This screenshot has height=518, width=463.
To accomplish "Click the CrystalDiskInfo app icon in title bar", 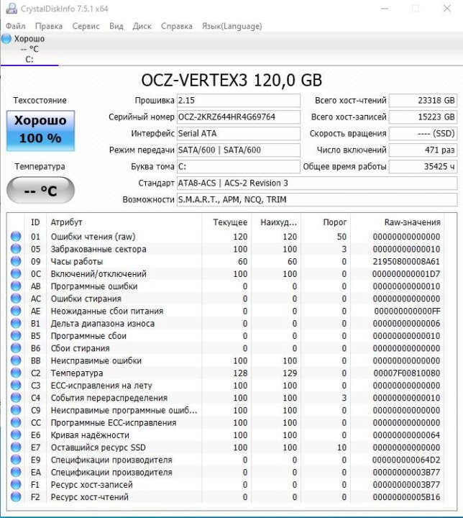I will 9,9.
